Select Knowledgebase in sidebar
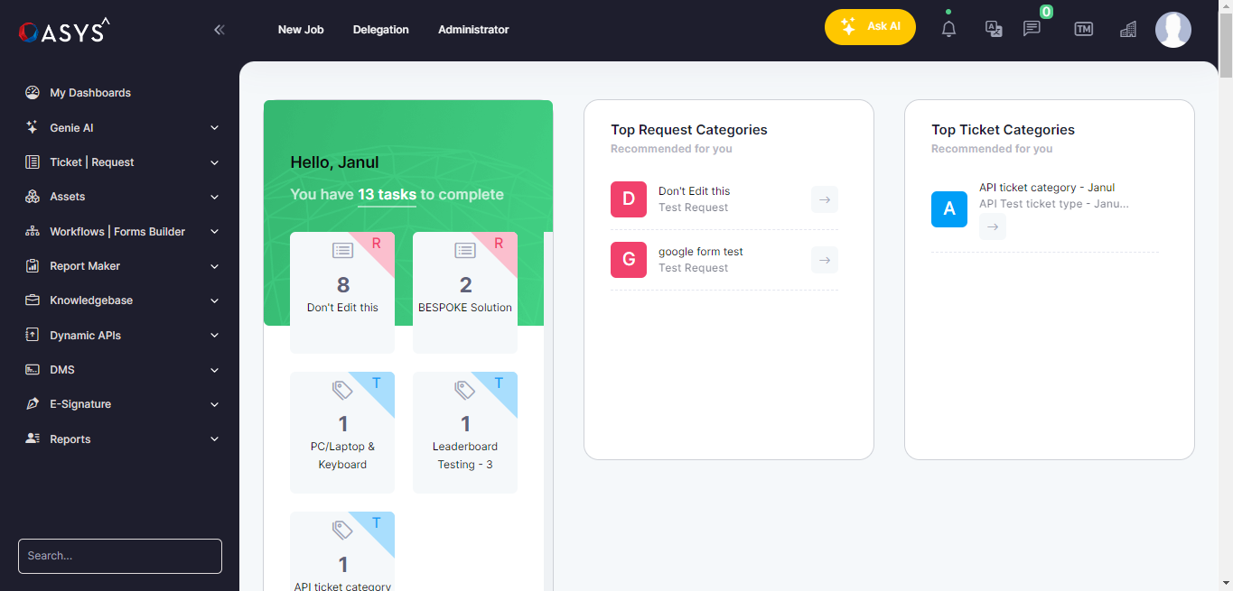 point(91,300)
